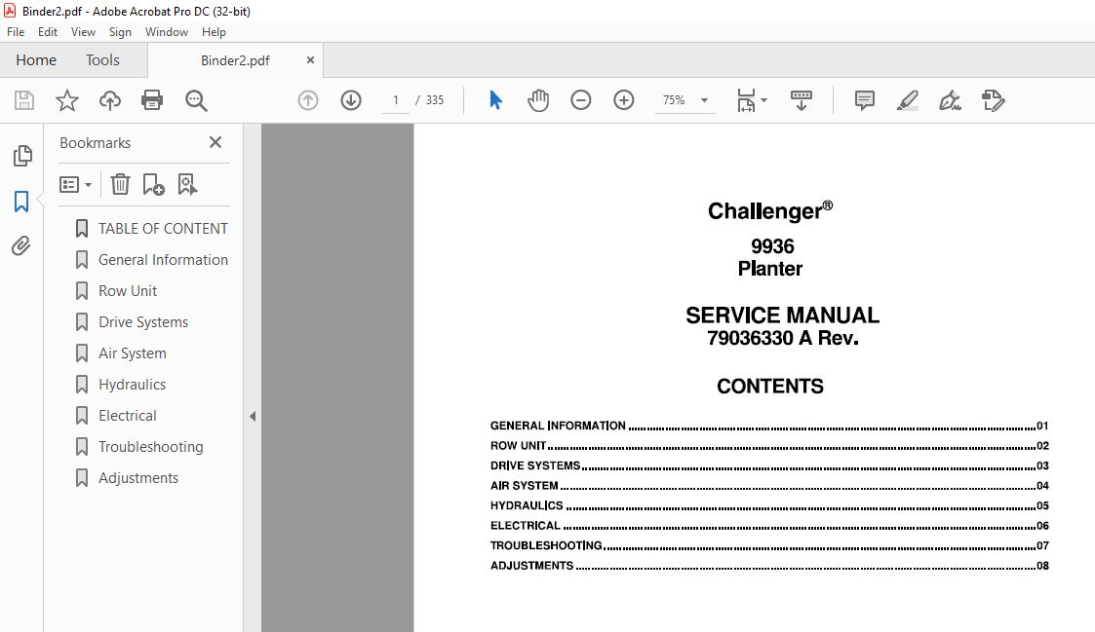
Task: Click HYDRAULICS contents entry
Action: (x=769, y=505)
